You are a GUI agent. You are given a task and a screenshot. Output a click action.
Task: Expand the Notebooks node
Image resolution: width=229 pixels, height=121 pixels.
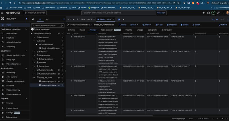tap(34, 52)
